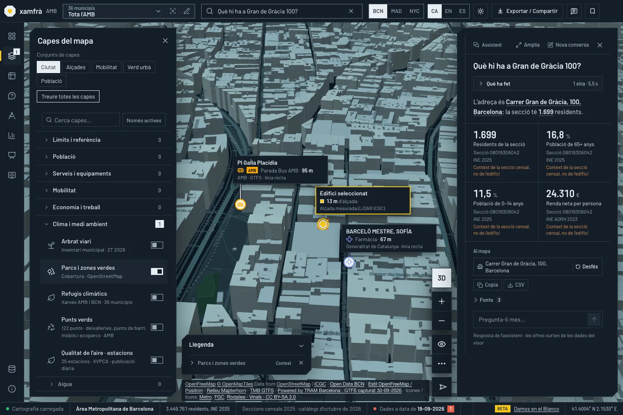Collapse the Clima i medi ambient group

[x=104, y=224]
